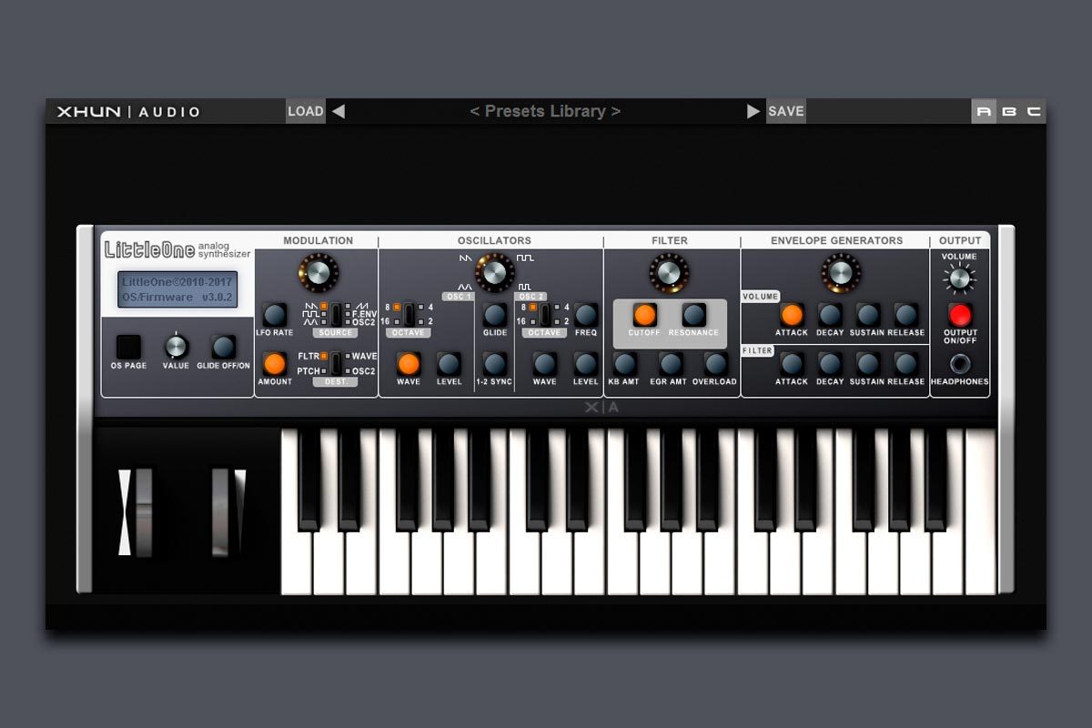Click the large Oscillators waveform selector knob
This screenshot has width=1092, height=728.
click(x=494, y=272)
